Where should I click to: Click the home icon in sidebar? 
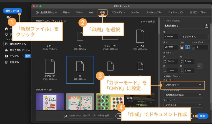pyautogui.click(x=6, y=29)
